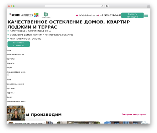Click the Рассчитать стоимость button

[19, 44]
